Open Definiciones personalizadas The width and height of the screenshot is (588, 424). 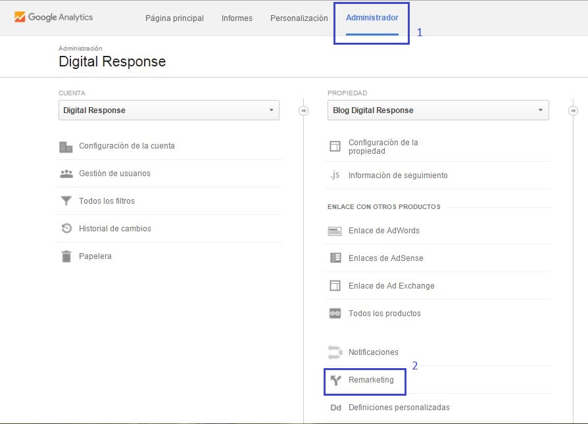coord(399,408)
